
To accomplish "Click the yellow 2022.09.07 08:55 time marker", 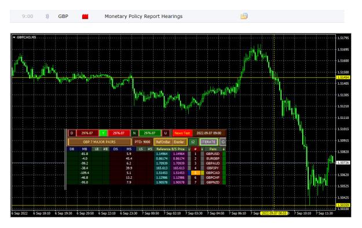I will (274, 213).
